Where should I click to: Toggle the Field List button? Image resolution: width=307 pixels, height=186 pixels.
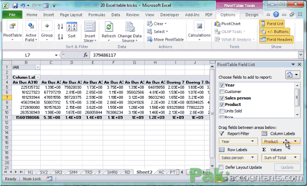[272, 23]
